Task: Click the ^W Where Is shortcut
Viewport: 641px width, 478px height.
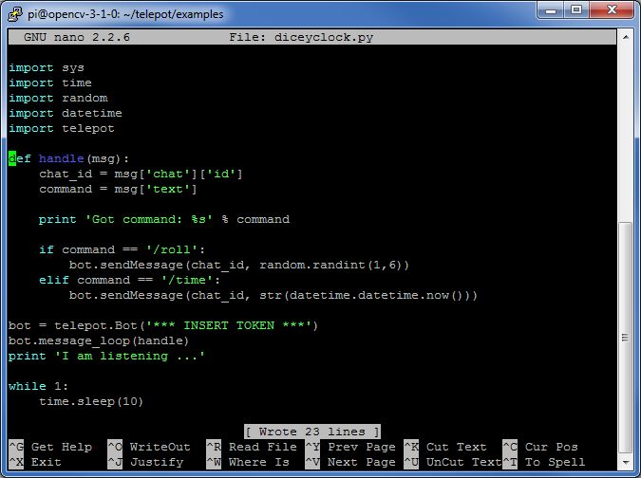Action: (248, 462)
